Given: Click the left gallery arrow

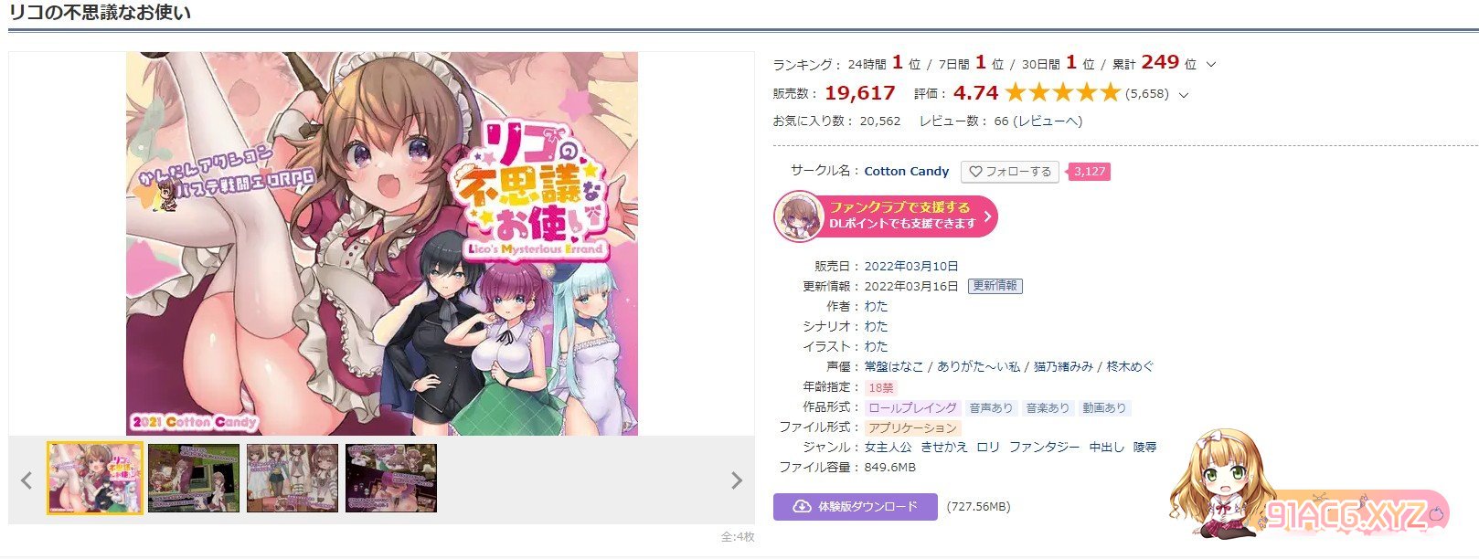Looking at the screenshot, I should point(27,480).
